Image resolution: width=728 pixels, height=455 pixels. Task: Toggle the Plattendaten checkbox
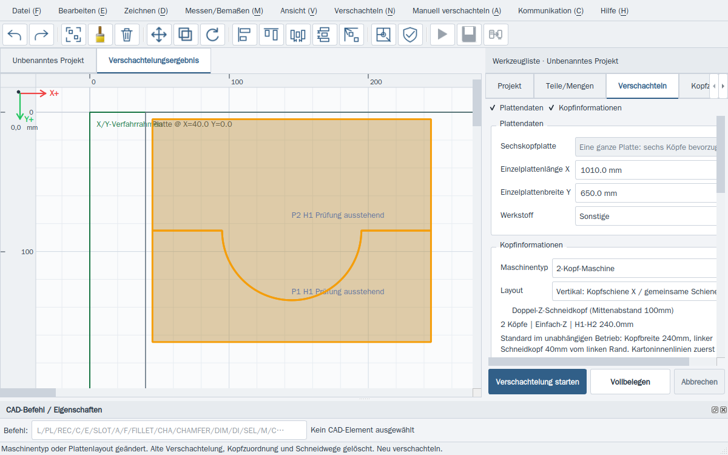(x=516, y=108)
